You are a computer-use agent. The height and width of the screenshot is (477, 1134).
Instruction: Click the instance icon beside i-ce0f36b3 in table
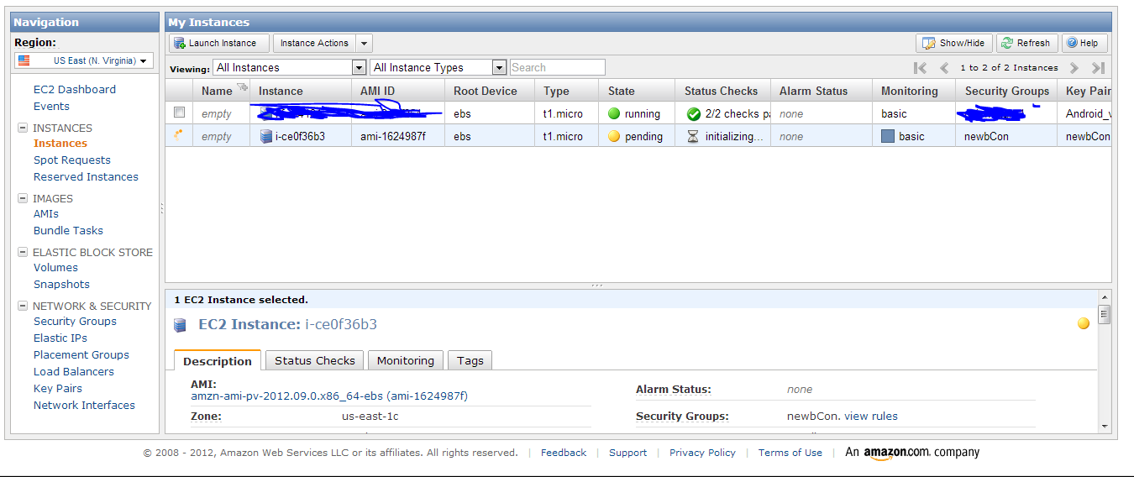(x=266, y=136)
